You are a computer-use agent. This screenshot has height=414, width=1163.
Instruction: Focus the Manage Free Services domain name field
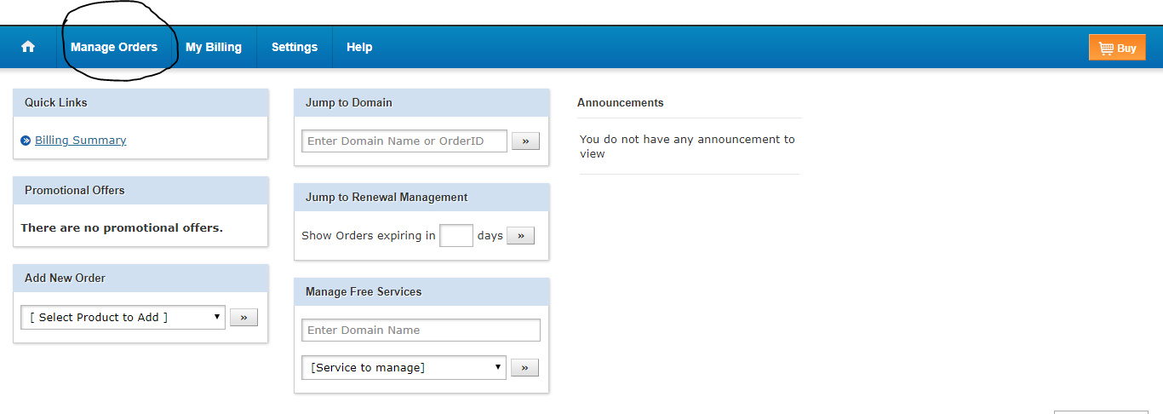[421, 330]
